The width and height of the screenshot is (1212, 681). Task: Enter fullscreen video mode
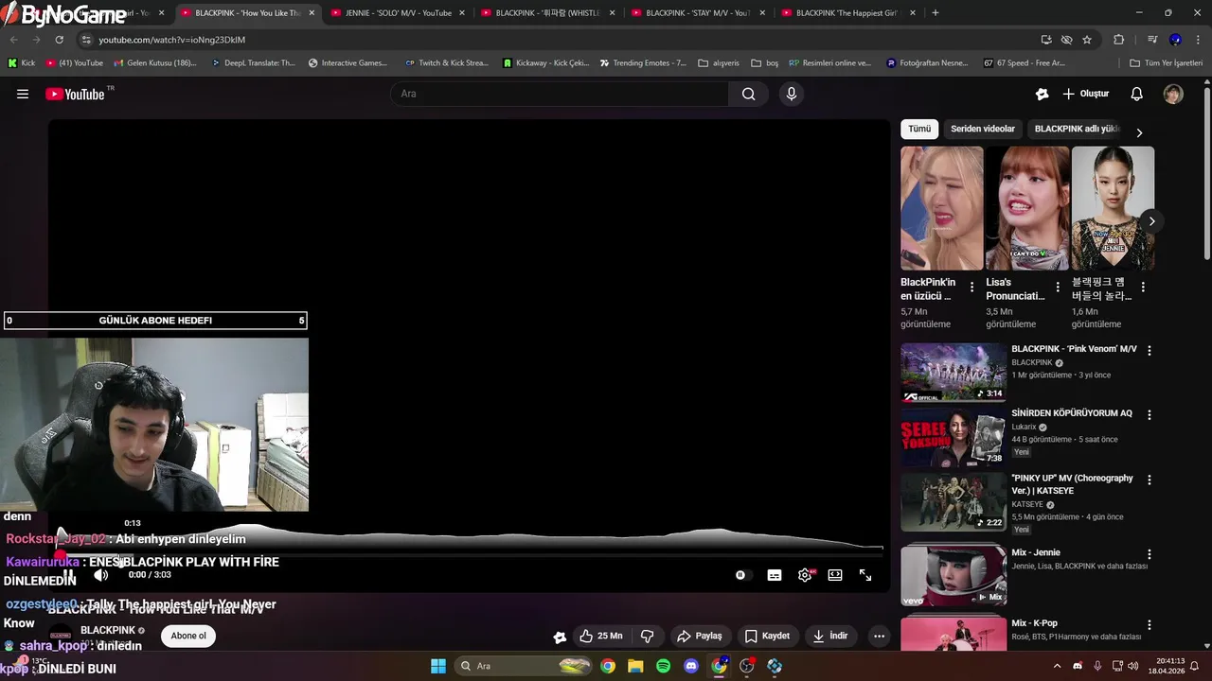point(865,575)
